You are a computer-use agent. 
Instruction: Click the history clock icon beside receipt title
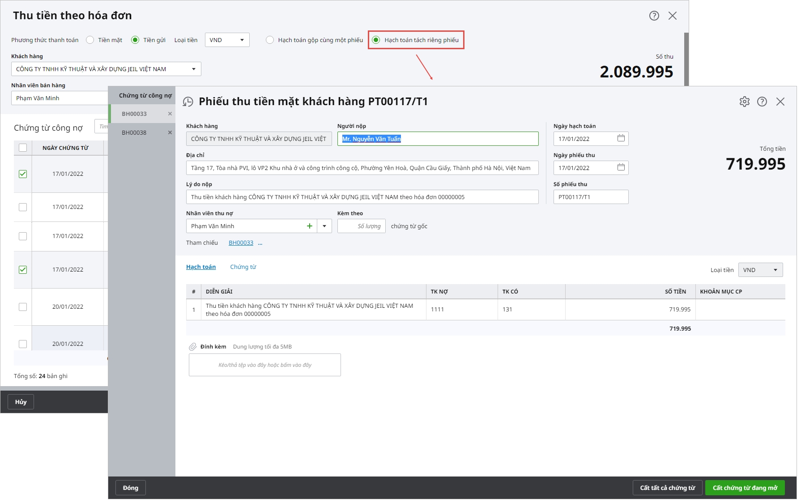point(188,102)
